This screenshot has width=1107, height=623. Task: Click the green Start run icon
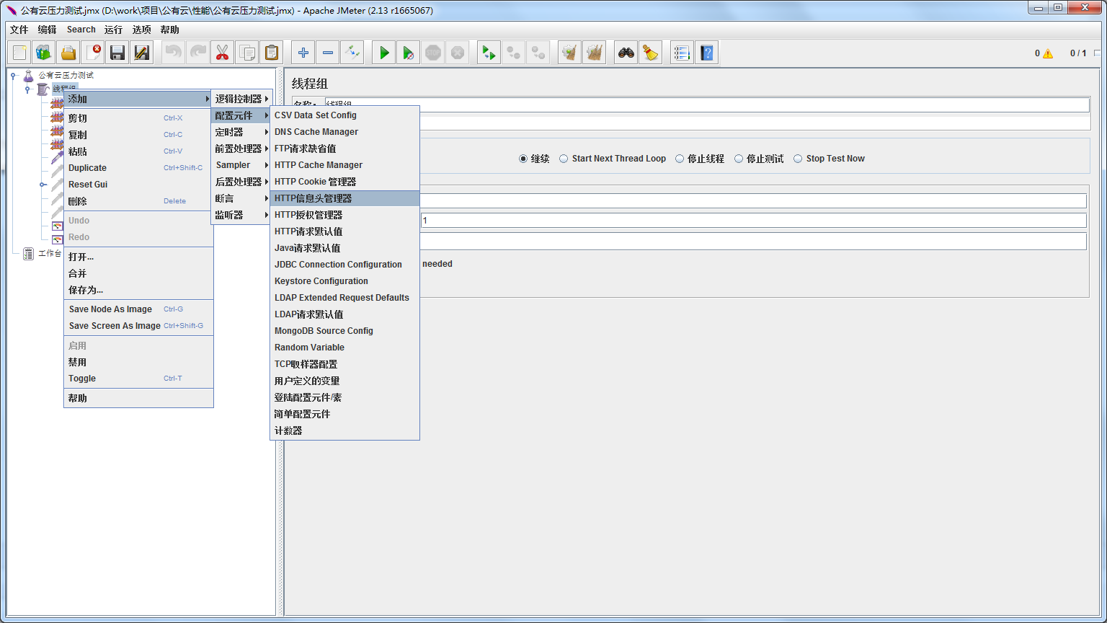pyautogui.click(x=384, y=53)
